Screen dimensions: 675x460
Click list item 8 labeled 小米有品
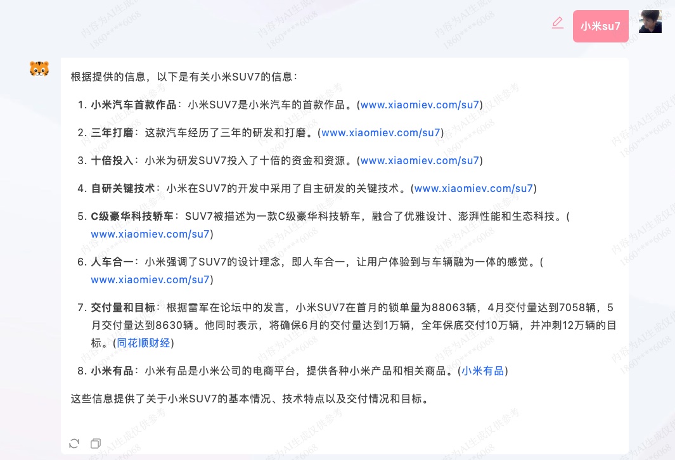pyautogui.click(x=112, y=371)
